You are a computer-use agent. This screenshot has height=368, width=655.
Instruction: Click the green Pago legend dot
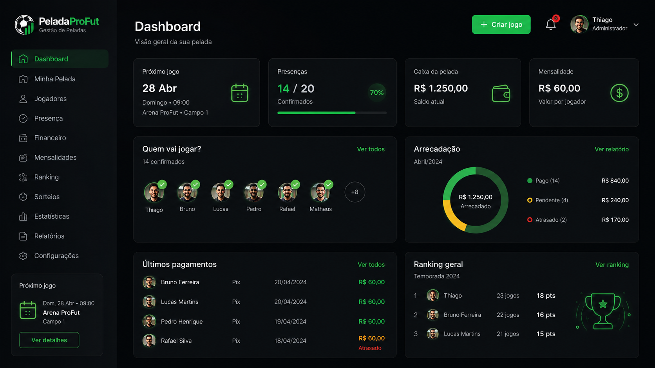tap(530, 181)
